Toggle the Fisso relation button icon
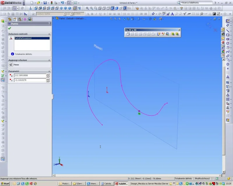 (11, 65)
